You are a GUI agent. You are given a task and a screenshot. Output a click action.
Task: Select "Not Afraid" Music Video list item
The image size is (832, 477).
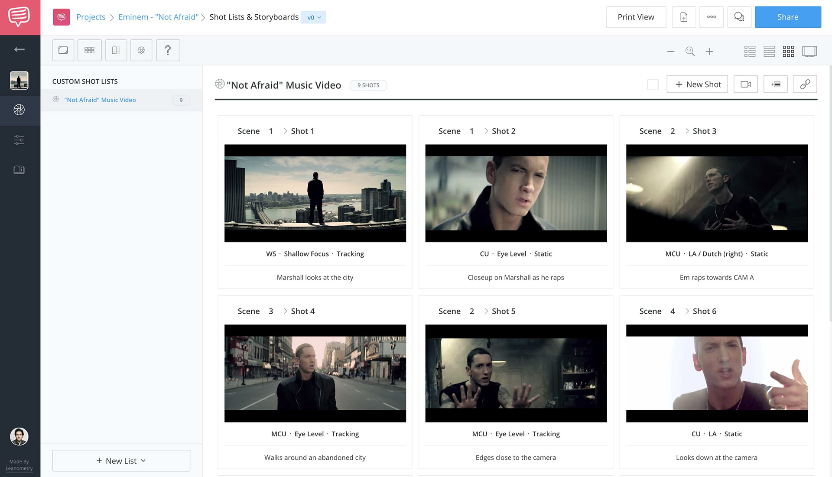pyautogui.click(x=121, y=100)
